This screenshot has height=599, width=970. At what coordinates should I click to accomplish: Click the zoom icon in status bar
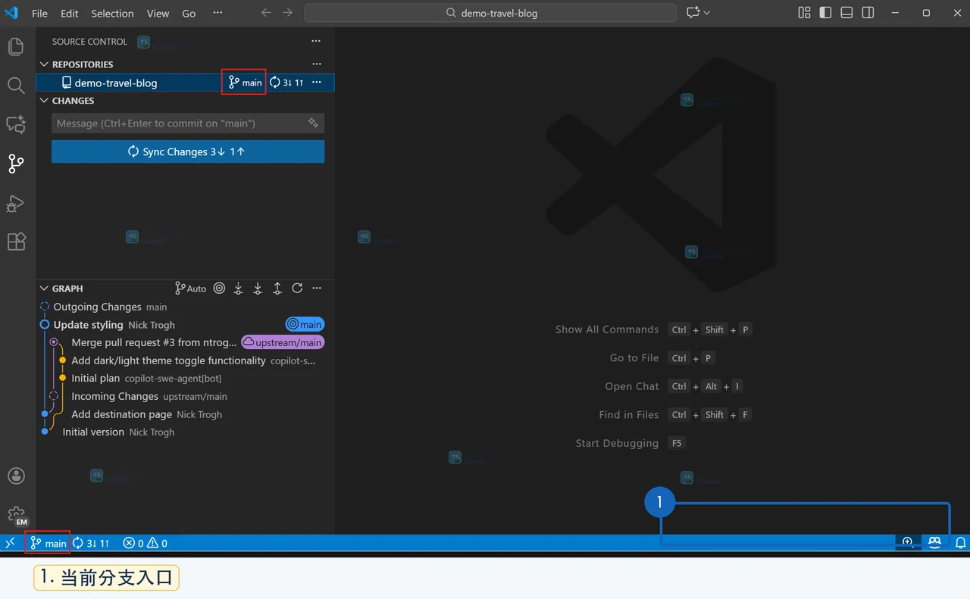tap(907, 542)
